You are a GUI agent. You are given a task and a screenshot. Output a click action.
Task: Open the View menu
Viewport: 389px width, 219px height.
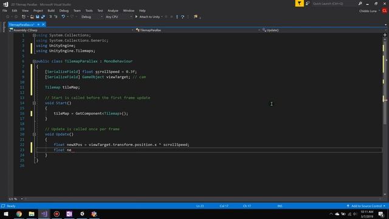pyautogui.click(x=25, y=11)
